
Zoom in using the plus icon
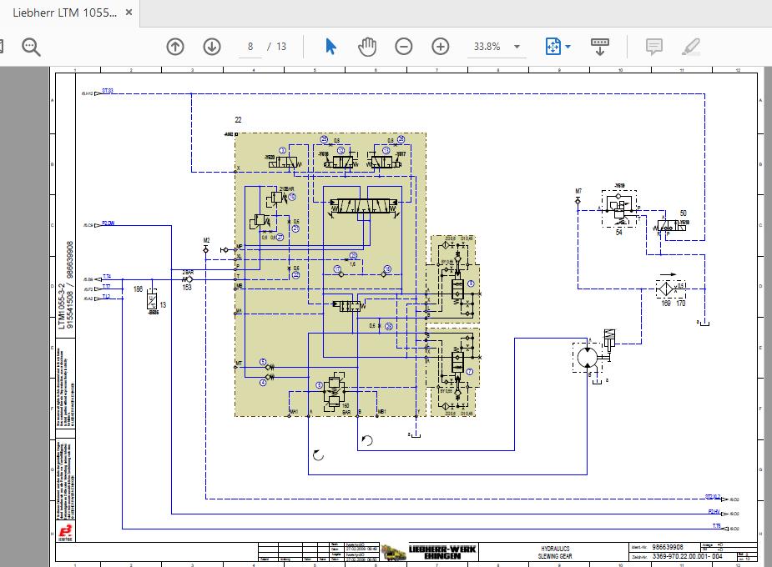point(440,46)
